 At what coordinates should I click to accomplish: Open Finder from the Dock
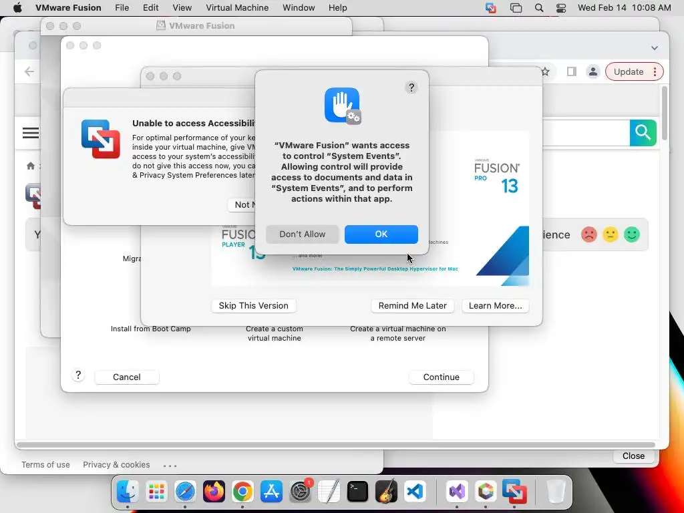point(128,492)
